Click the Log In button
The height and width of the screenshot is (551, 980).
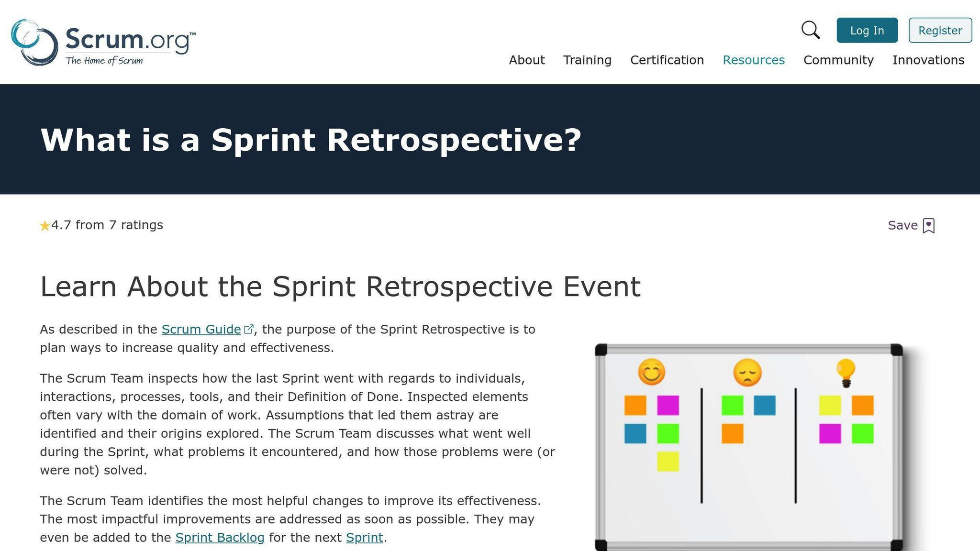[867, 30]
